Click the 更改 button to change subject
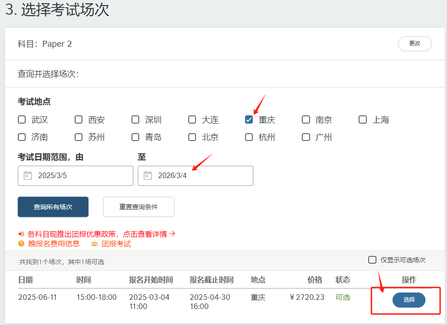The height and width of the screenshot is (325, 447). coord(414,43)
